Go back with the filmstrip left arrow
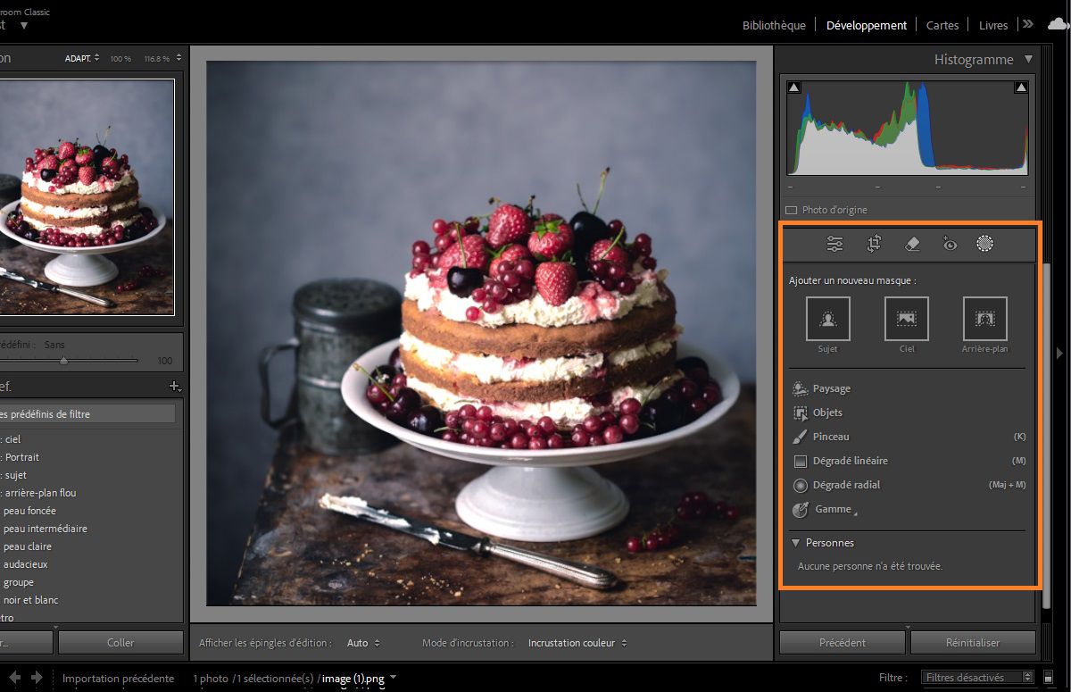Viewport: 1071px width, 692px height. 15,678
